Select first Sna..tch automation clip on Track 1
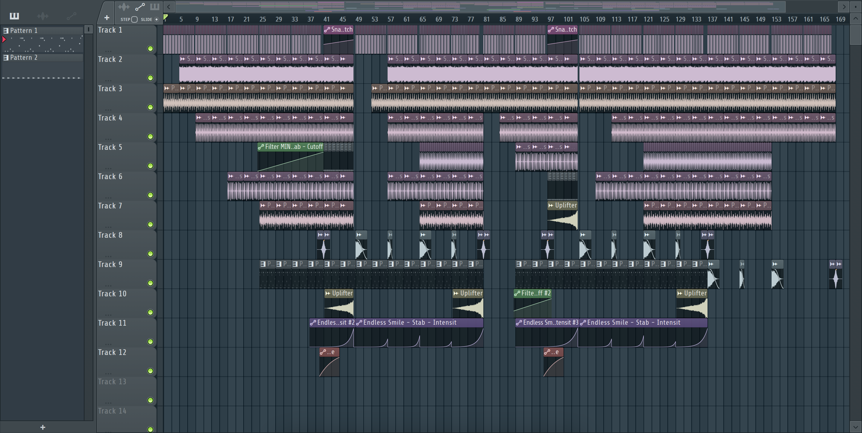The height and width of the screenshot is (433, 862). [x=338, y=39]
